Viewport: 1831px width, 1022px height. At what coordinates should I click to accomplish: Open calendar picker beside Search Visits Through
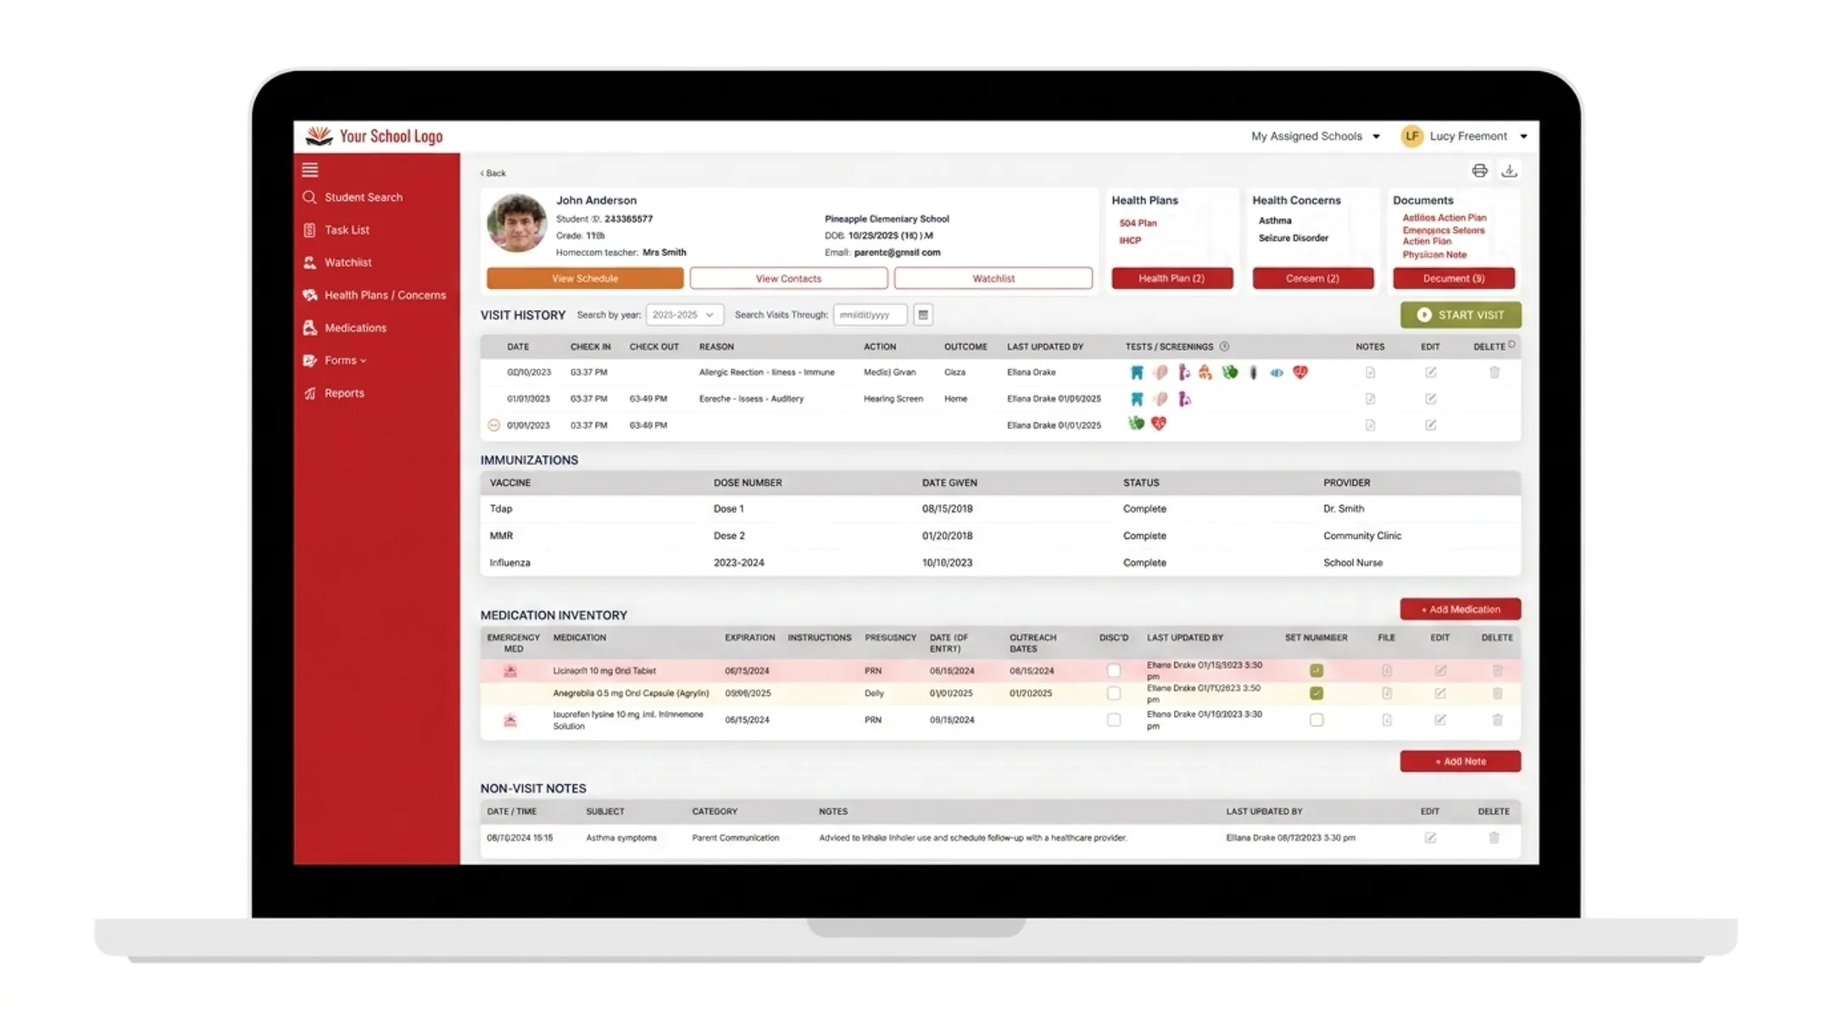923,314
